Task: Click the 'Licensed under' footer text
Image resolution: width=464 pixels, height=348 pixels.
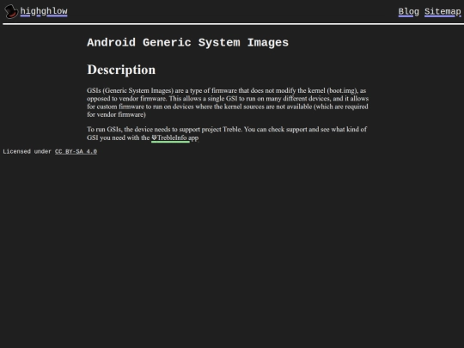Action: pos(27,151)
